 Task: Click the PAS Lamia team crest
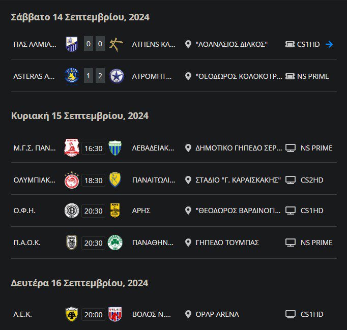click(x=72, y=44)
